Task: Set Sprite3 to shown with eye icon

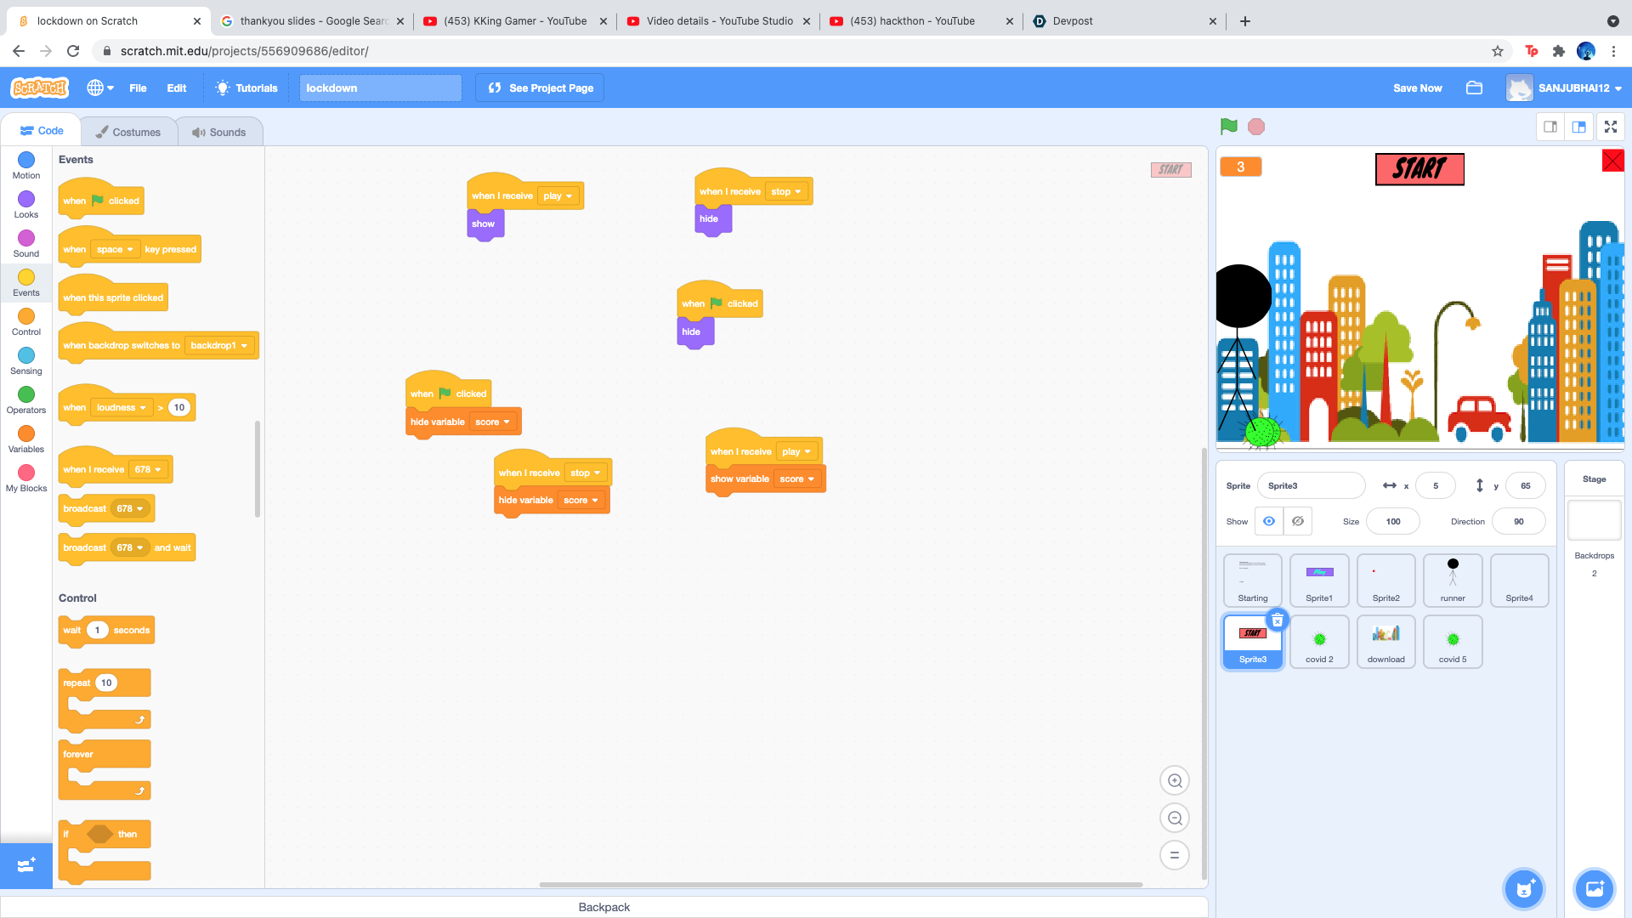Action: 1268,521
